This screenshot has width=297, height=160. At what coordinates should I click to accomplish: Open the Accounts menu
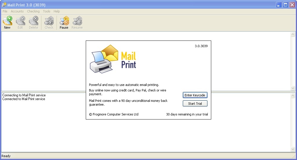pyautogui.click(x=17, y=11)
